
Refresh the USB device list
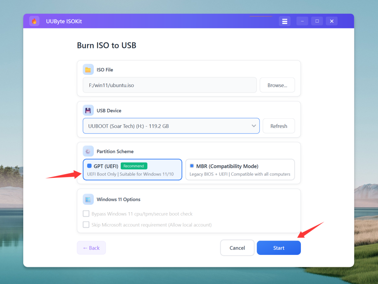coord(279,126)
